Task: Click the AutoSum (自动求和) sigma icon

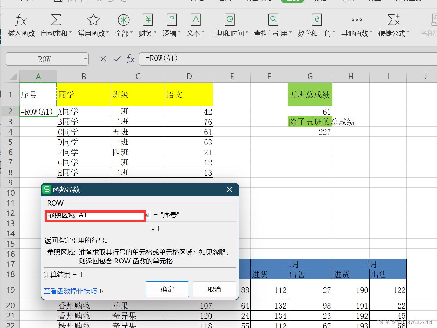Action: [x=56, y=20]
